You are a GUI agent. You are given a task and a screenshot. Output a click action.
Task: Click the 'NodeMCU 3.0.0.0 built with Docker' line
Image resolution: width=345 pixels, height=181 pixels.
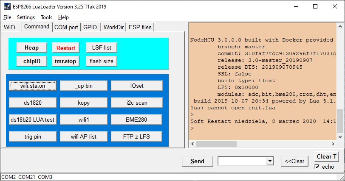[x=262, y=40]
